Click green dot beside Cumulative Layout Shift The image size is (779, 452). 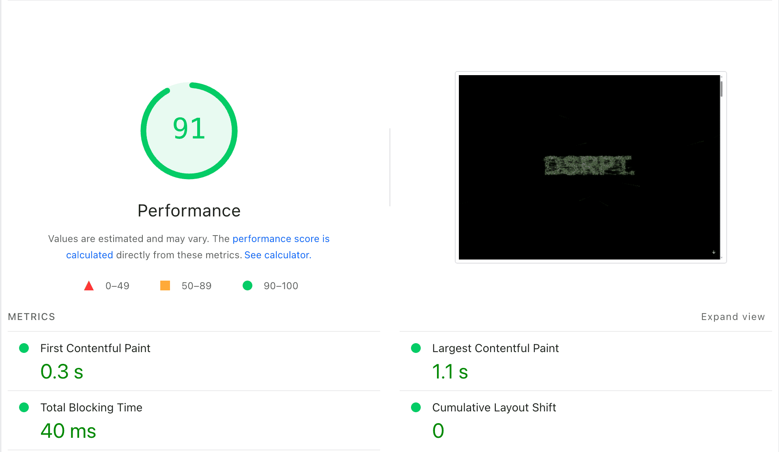(416, 407)
